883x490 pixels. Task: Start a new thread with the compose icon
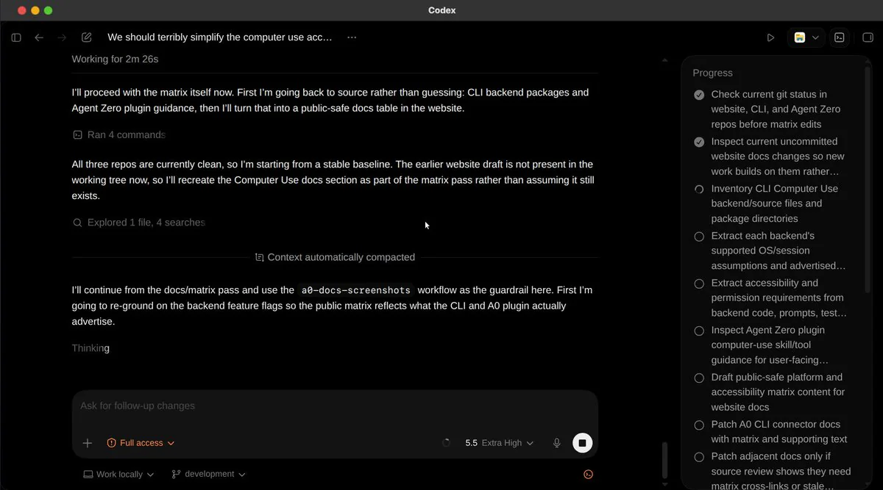click(87, 37)
